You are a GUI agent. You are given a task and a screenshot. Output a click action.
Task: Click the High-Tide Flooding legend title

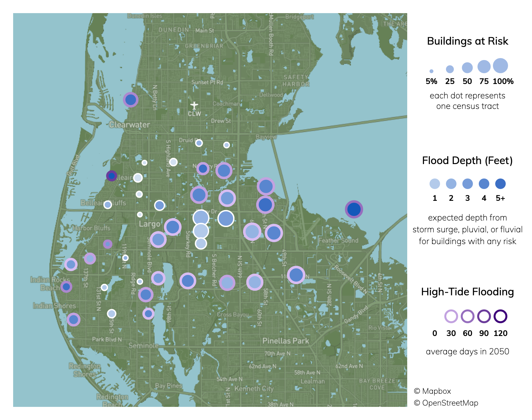pyautogui.click(x=468, y=292)
